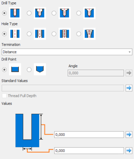Click the hole depth value input field
The image size is (134, 159).
tap(89, 135)
